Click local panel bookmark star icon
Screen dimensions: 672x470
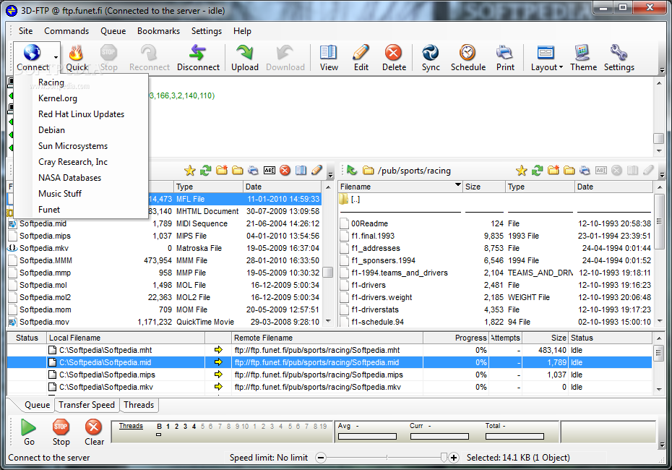(190, 171)
